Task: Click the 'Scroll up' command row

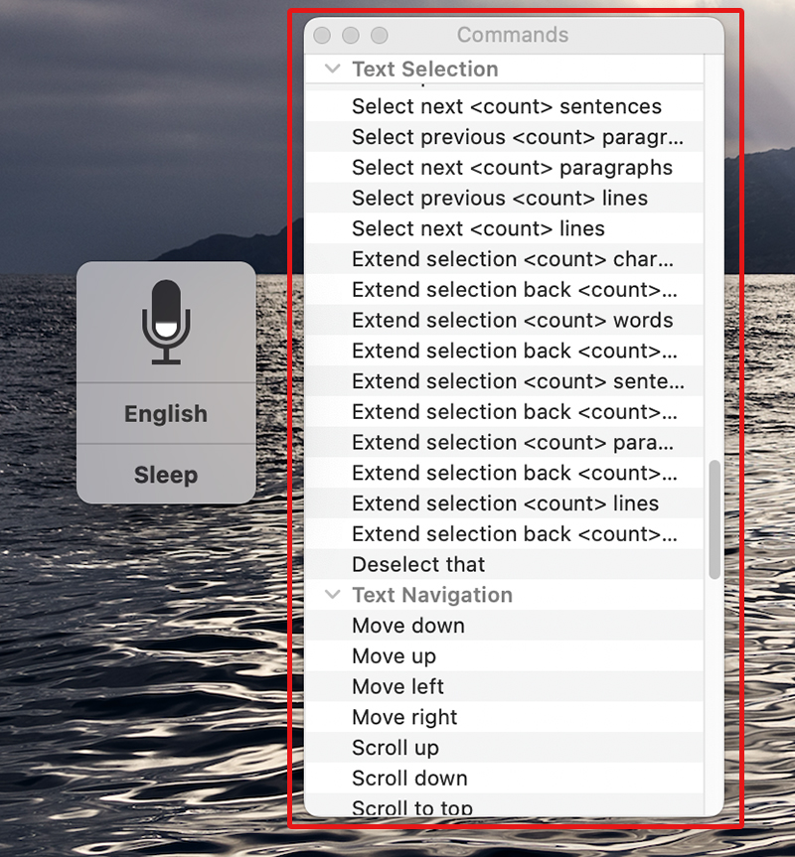Action: 395,748
